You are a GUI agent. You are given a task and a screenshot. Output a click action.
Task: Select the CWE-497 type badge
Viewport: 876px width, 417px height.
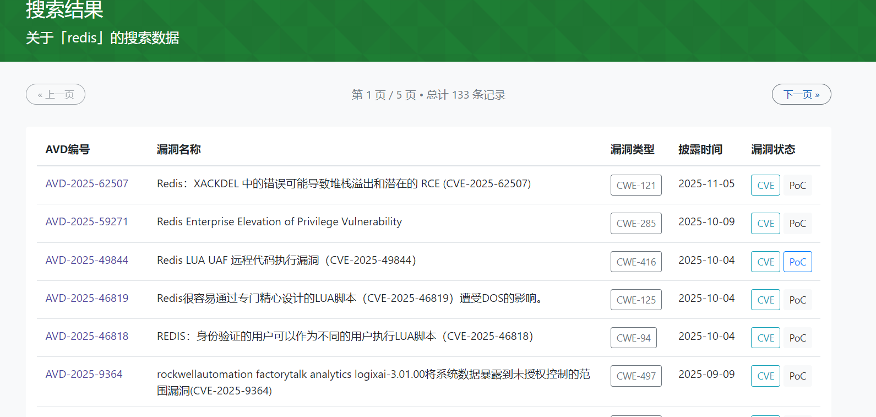pos(636,376)
